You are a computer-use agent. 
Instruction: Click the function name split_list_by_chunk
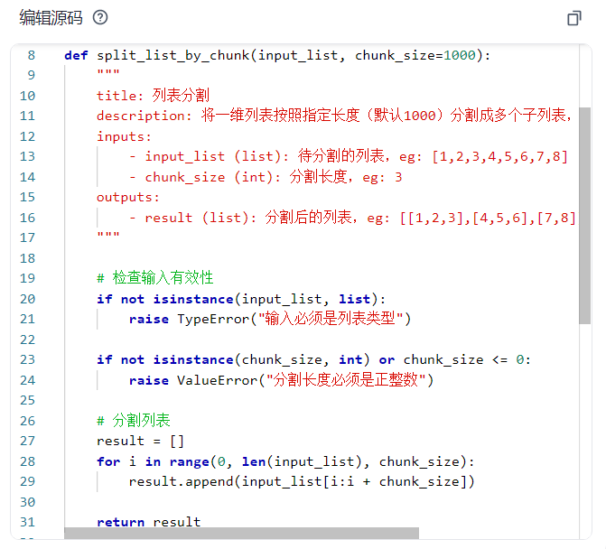172,55
